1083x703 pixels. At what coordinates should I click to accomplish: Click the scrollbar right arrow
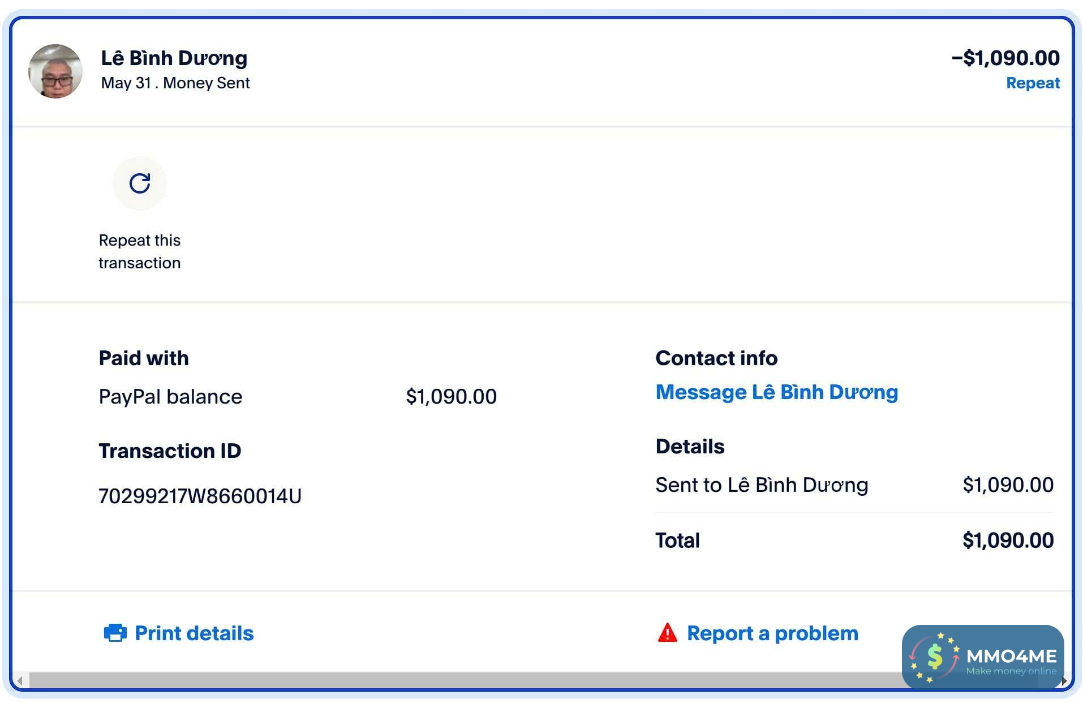[1064, 680]
